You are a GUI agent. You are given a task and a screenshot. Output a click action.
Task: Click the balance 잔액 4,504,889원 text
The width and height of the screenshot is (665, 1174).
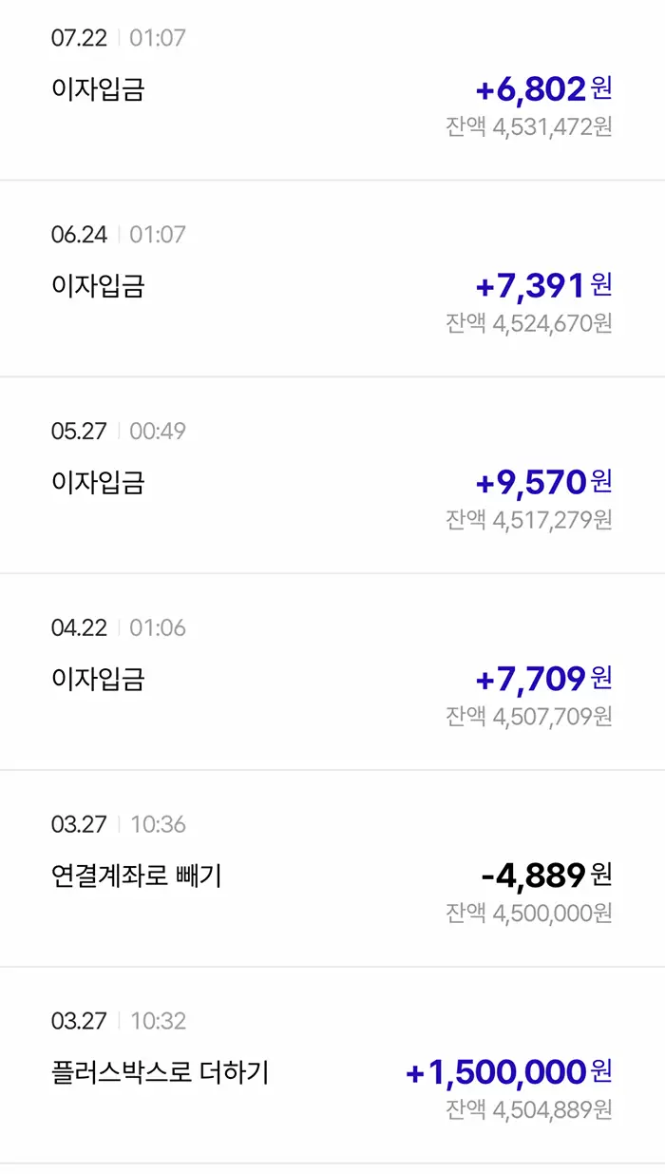click(x=532, y=1108)
